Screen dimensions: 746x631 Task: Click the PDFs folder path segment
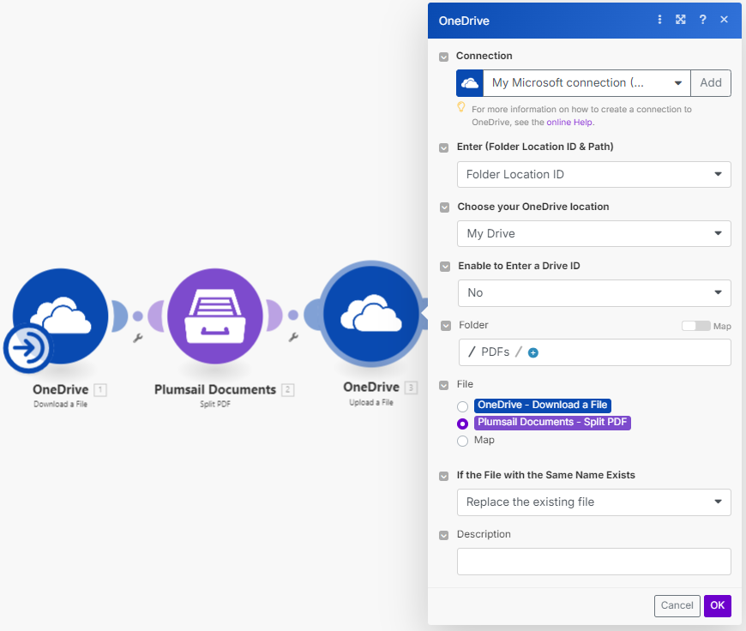click(x=496, y=352)
